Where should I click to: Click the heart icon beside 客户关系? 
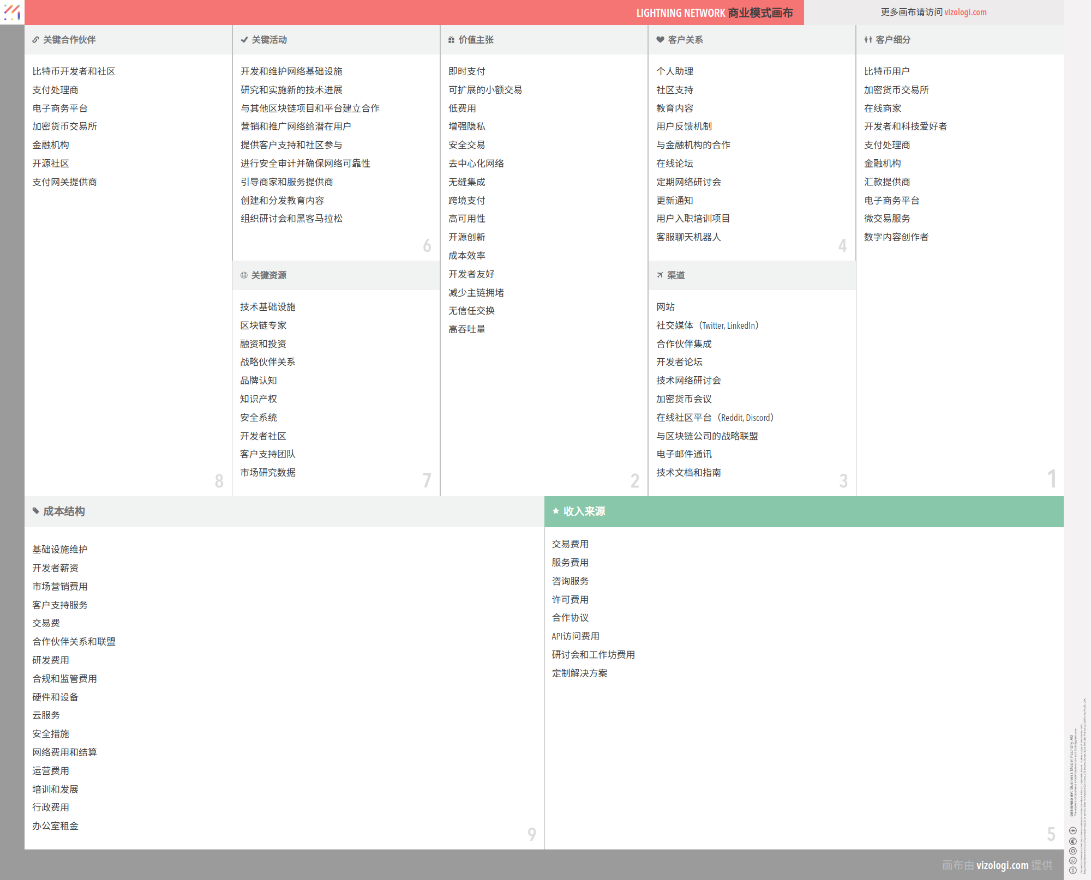tap(660, 40)
